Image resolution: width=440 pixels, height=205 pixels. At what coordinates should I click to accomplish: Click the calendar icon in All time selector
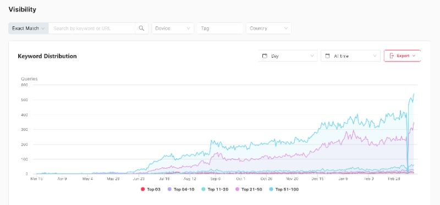coord(327,56)
